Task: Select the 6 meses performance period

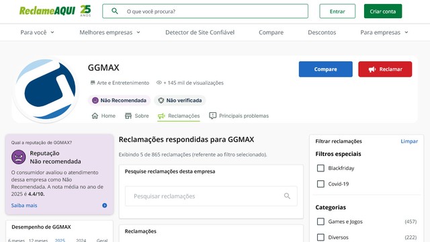Action: [16, 240]
